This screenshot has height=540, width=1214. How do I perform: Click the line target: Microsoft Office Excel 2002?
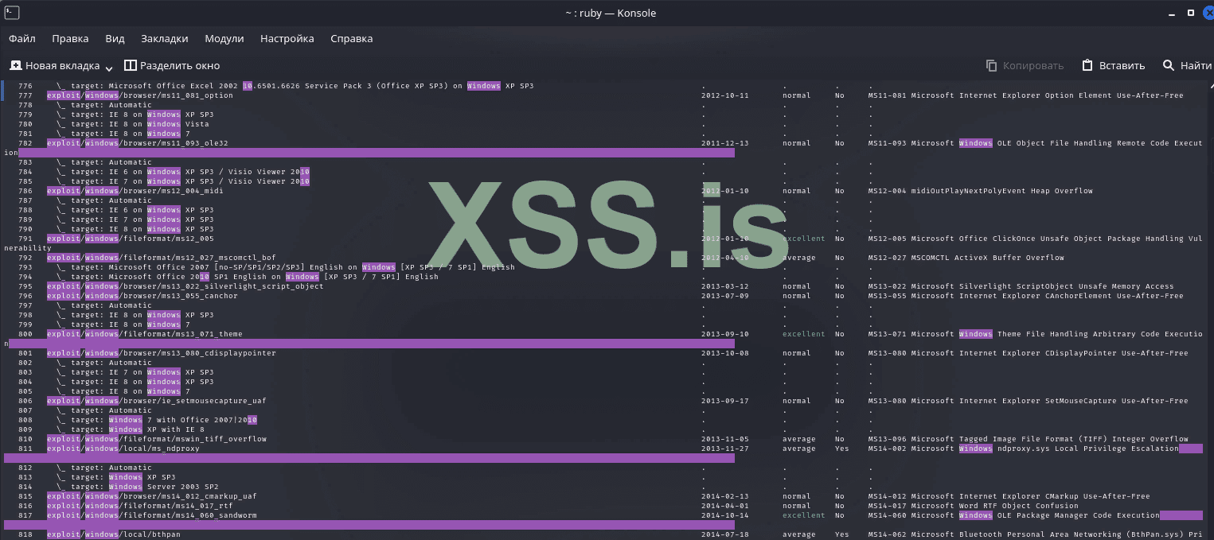click(x=295, y=86)
